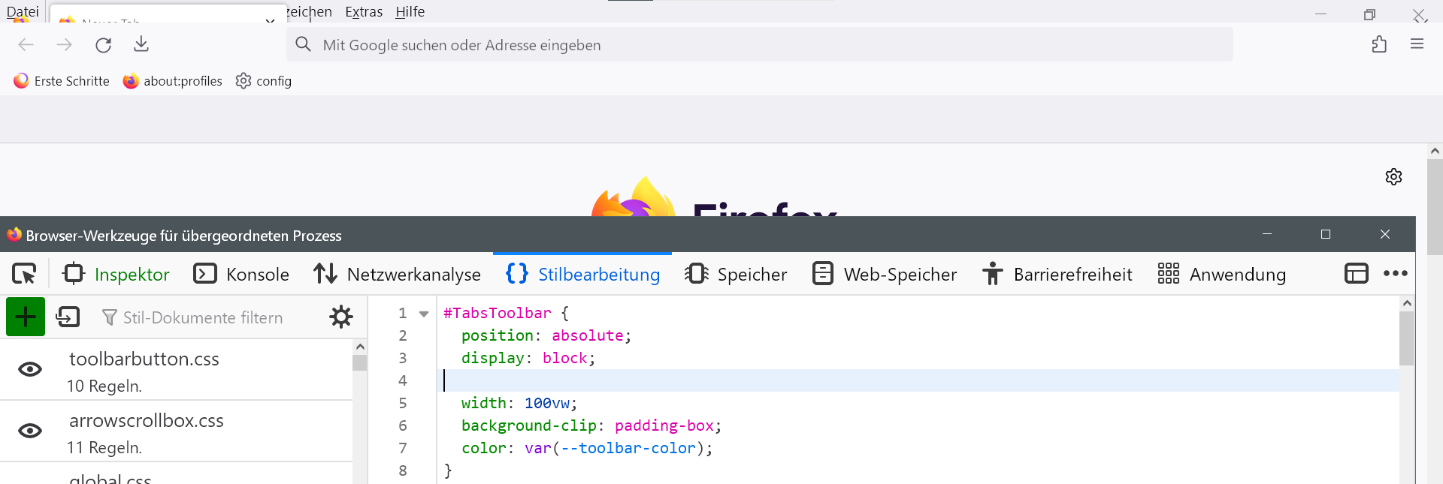Toggle visibility of arrowscrollbox.css
The height and width of the screenshot is (484, 1443).
pyautogui.click(x=30, y=431)
